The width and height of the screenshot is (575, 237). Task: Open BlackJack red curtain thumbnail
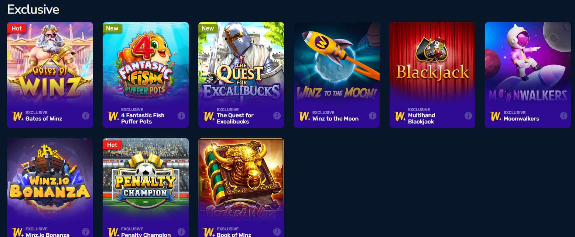(432, 63)
